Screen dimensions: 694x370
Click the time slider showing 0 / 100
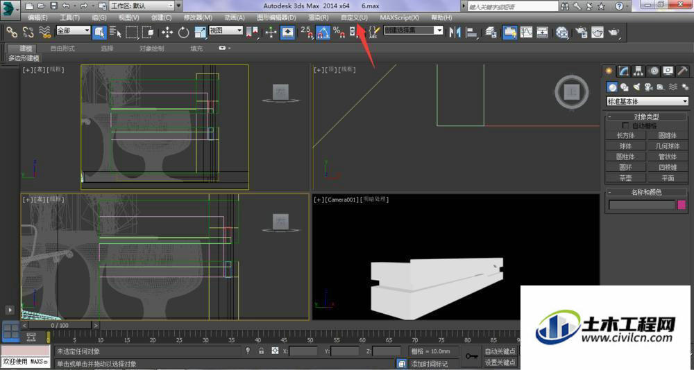60,326
